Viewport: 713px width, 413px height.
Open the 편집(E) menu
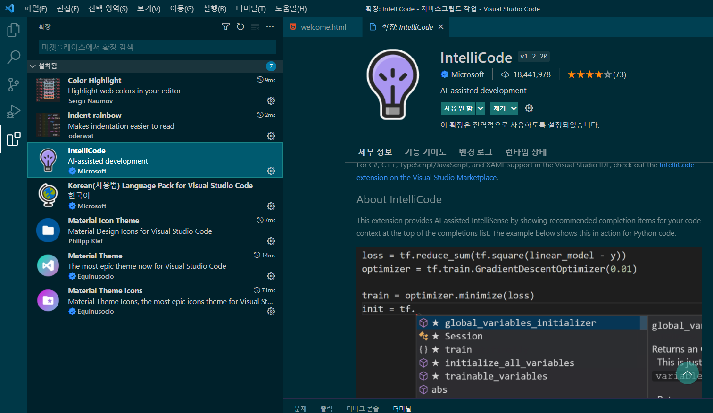pos(68,8)
